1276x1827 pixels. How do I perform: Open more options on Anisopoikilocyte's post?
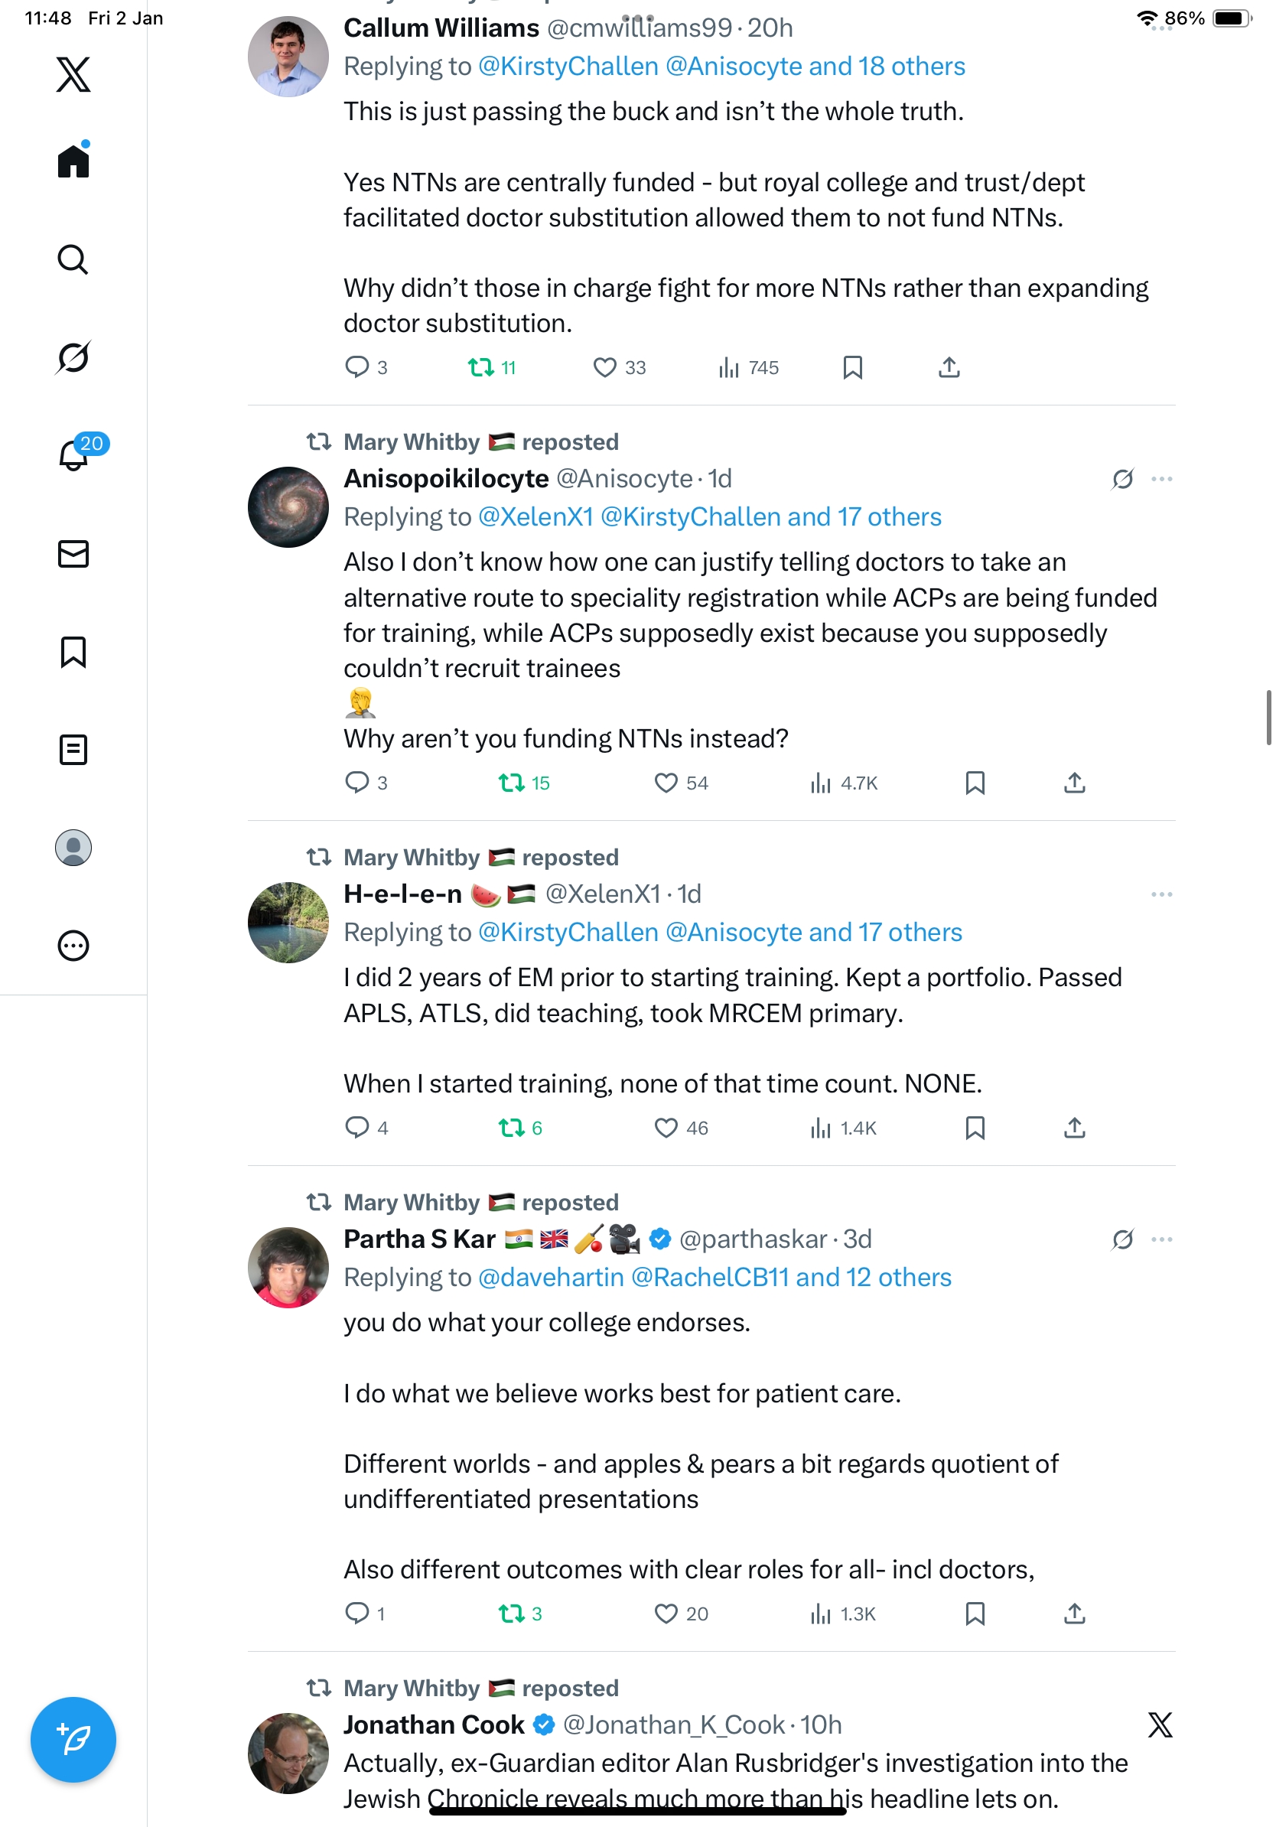[x=1161, y=479]
